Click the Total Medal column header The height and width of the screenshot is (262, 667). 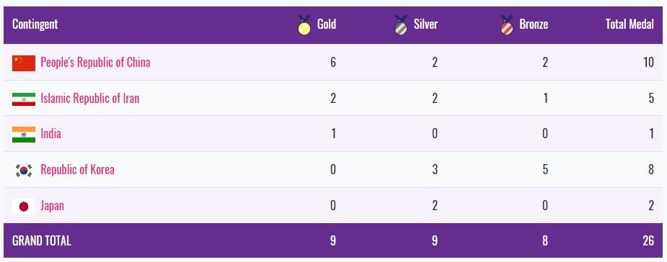(630, 24)
